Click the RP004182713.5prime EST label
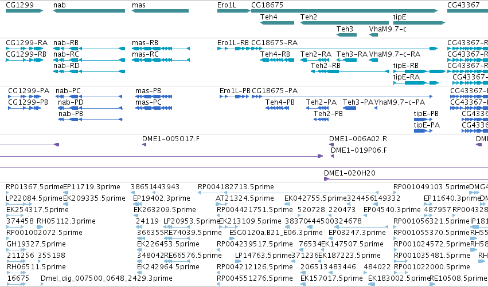Viewport: 488px width, 287px height. click(x=236, y=187)
